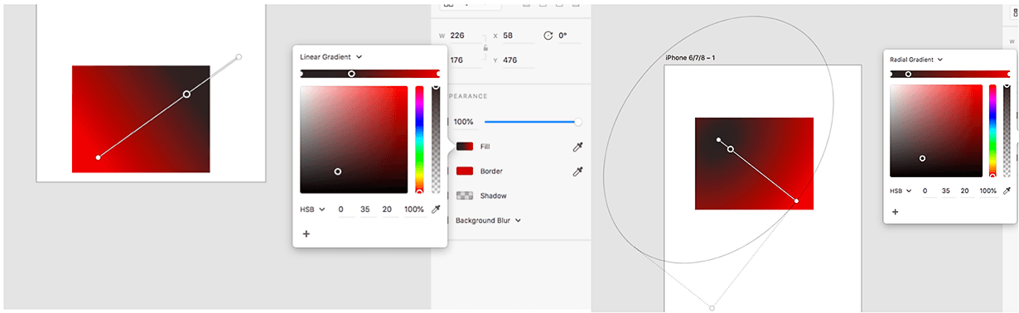Click hue strip in Radial Gradient picker

992,131
